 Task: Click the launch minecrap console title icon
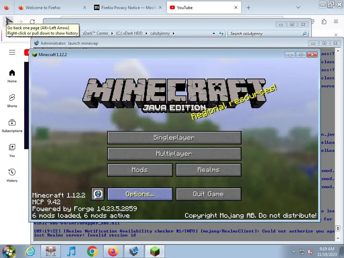click(x=36, y=43)
